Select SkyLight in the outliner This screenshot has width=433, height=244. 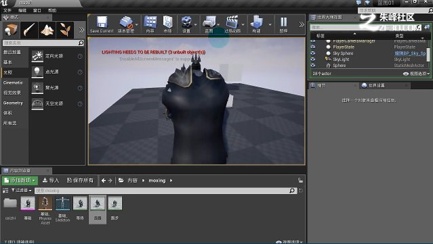click(x=341, y=59)
